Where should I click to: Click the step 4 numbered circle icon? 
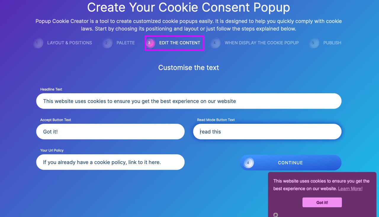coord(215,43)
